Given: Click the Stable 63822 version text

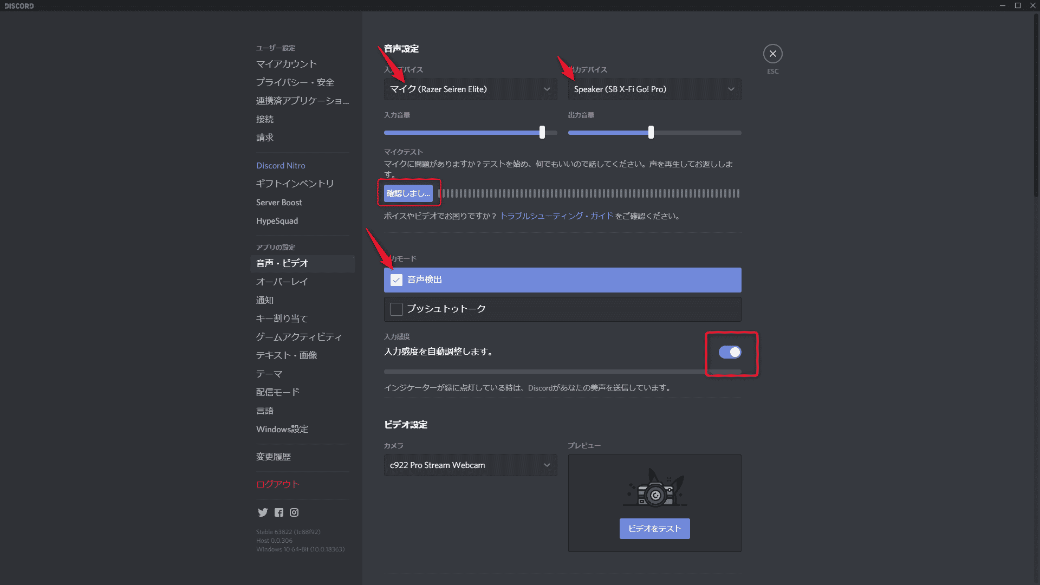Looking at the screenshot, I should (x=288, y=532).
